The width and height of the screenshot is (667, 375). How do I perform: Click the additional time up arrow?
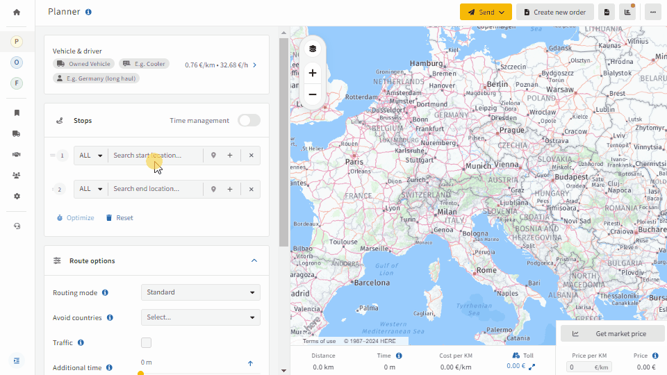coord(250,363)
